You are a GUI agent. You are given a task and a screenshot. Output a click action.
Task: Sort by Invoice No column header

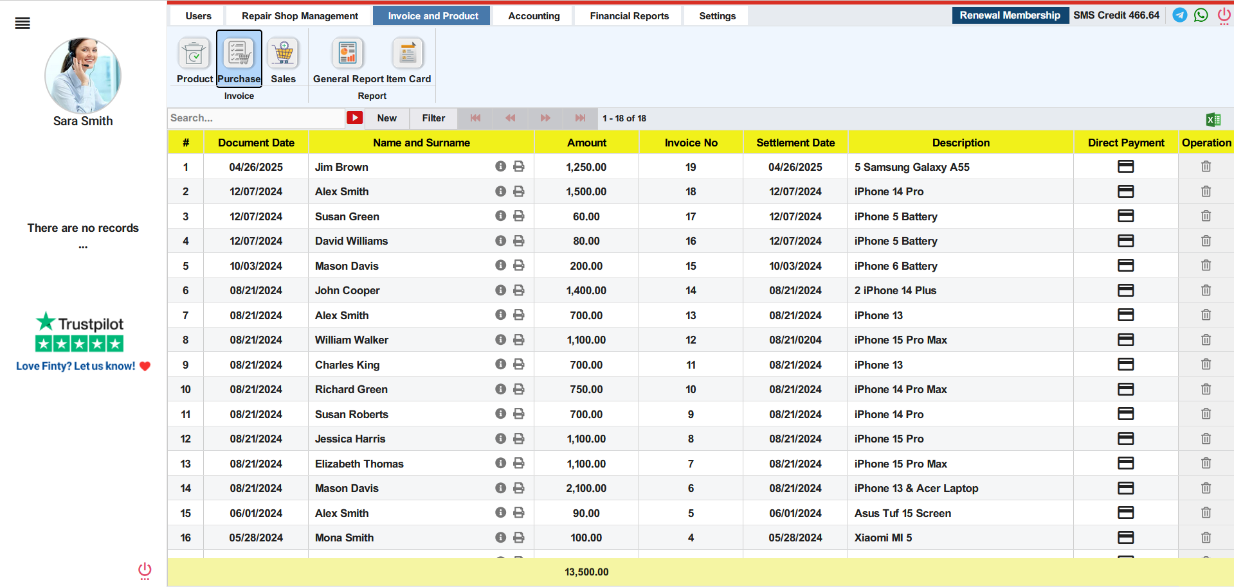(x=691, y=143)
